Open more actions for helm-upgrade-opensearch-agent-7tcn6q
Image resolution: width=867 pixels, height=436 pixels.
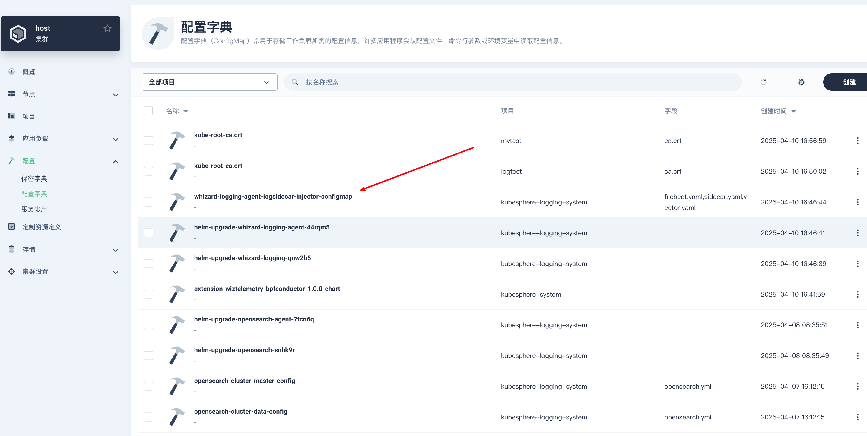(857, 325)
